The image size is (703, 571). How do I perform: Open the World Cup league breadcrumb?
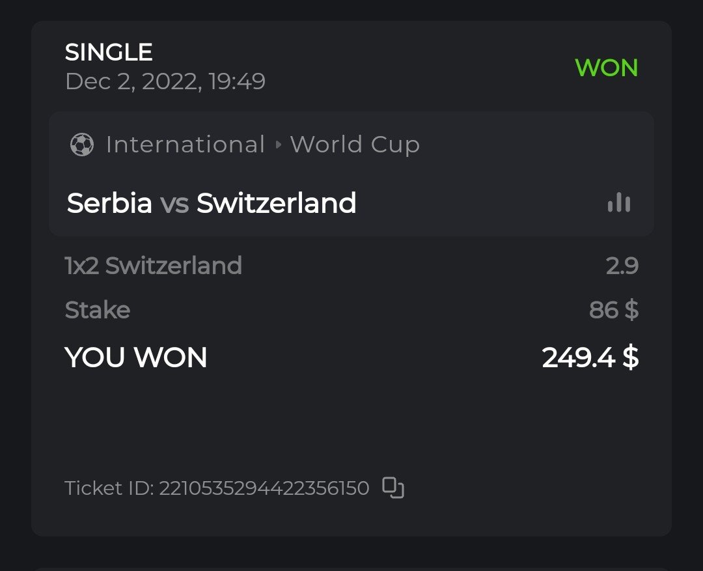355,145
